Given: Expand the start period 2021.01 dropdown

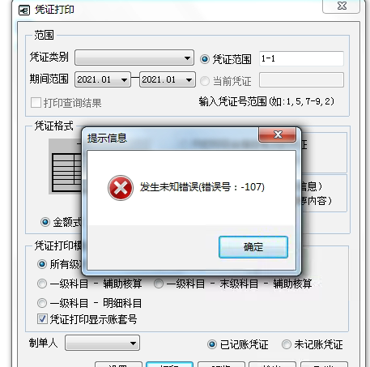Looking at the screenshot, I should pos(103,79).
